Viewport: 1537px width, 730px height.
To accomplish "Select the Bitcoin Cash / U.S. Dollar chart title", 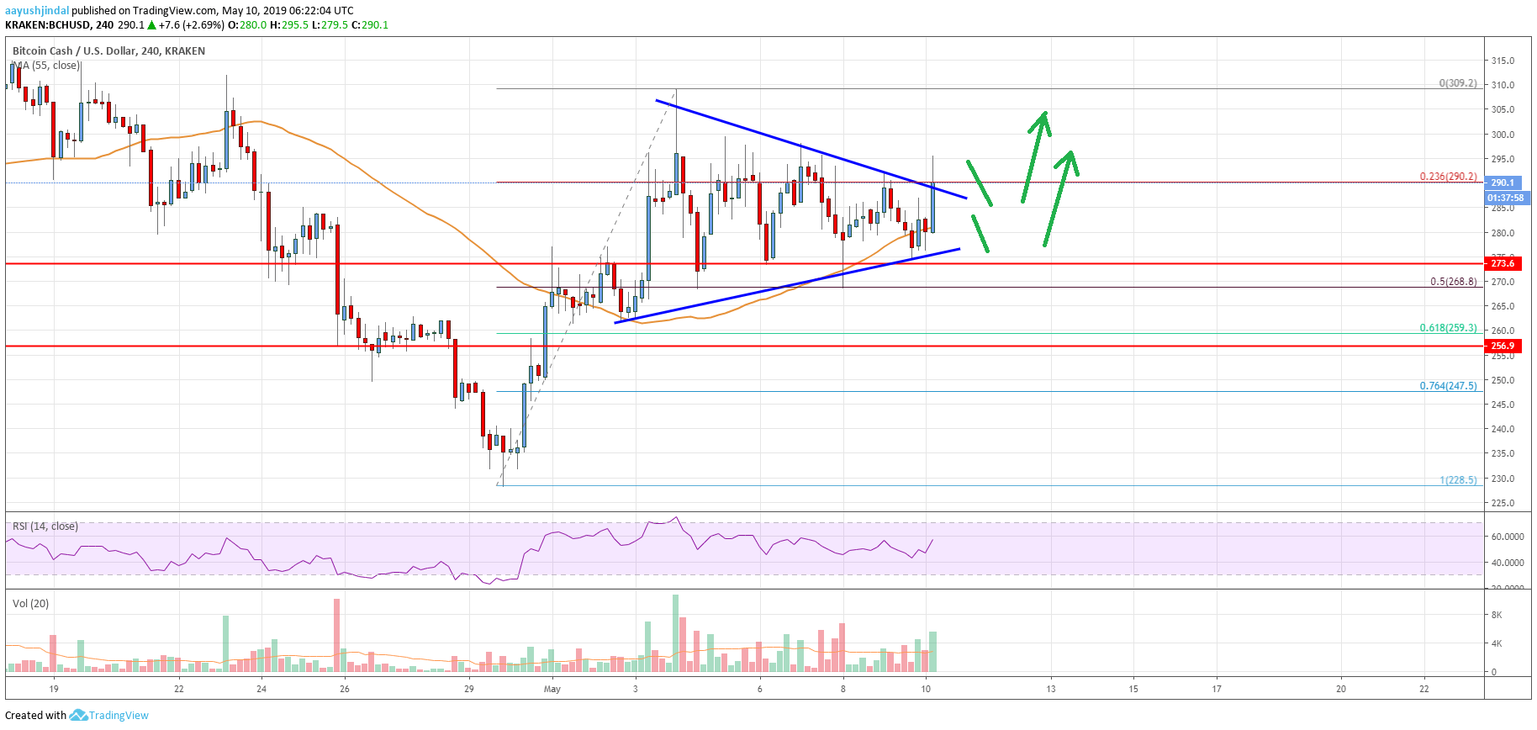I will click(x=108, y=50).
